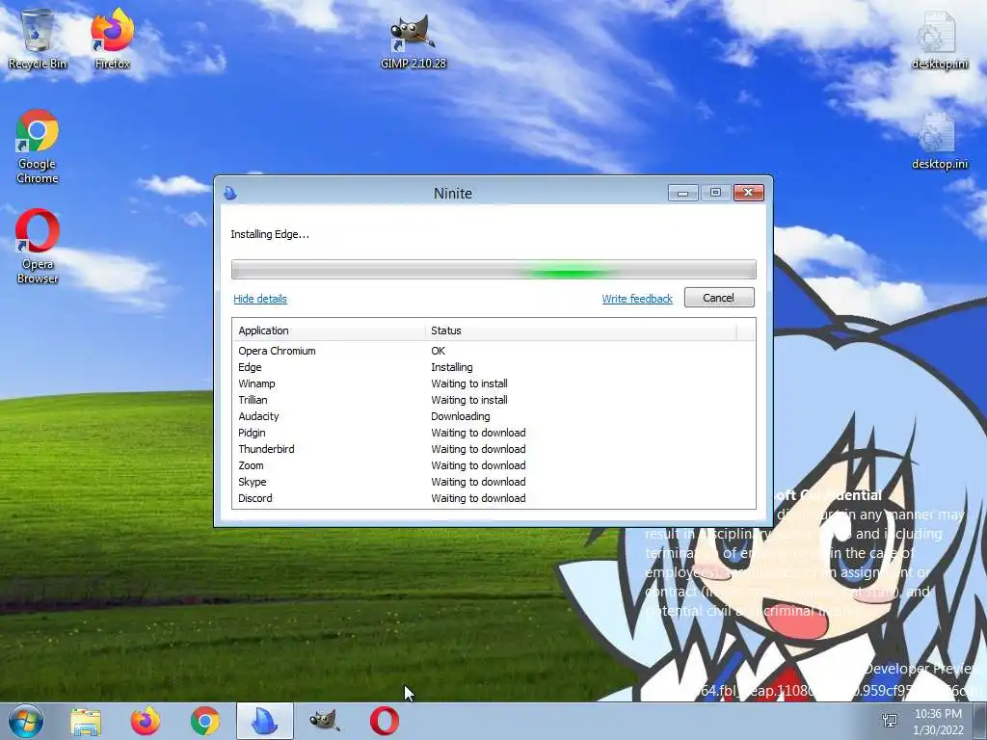
Task: Select the Zoom application row
Action: (x=493, y=465)
